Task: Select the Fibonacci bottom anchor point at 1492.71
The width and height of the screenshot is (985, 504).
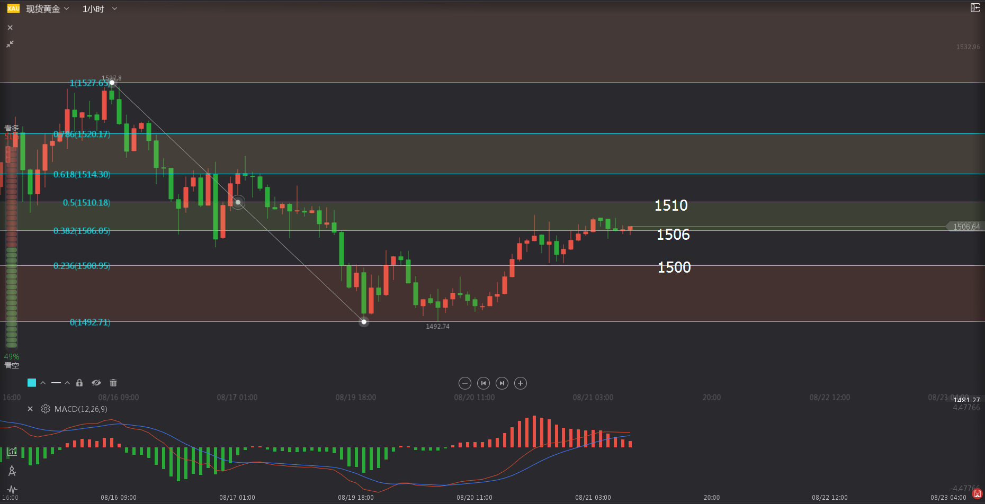Action: 364,322
